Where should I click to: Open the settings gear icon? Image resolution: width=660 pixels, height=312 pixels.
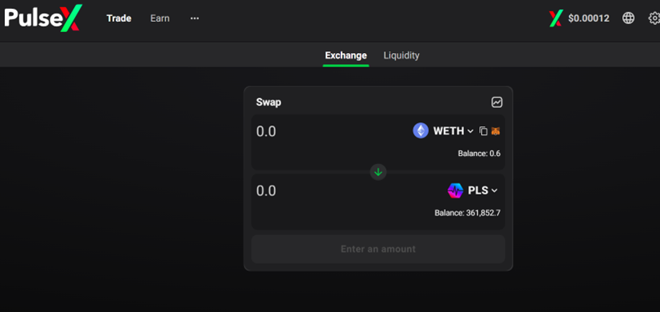pos(654,18)
